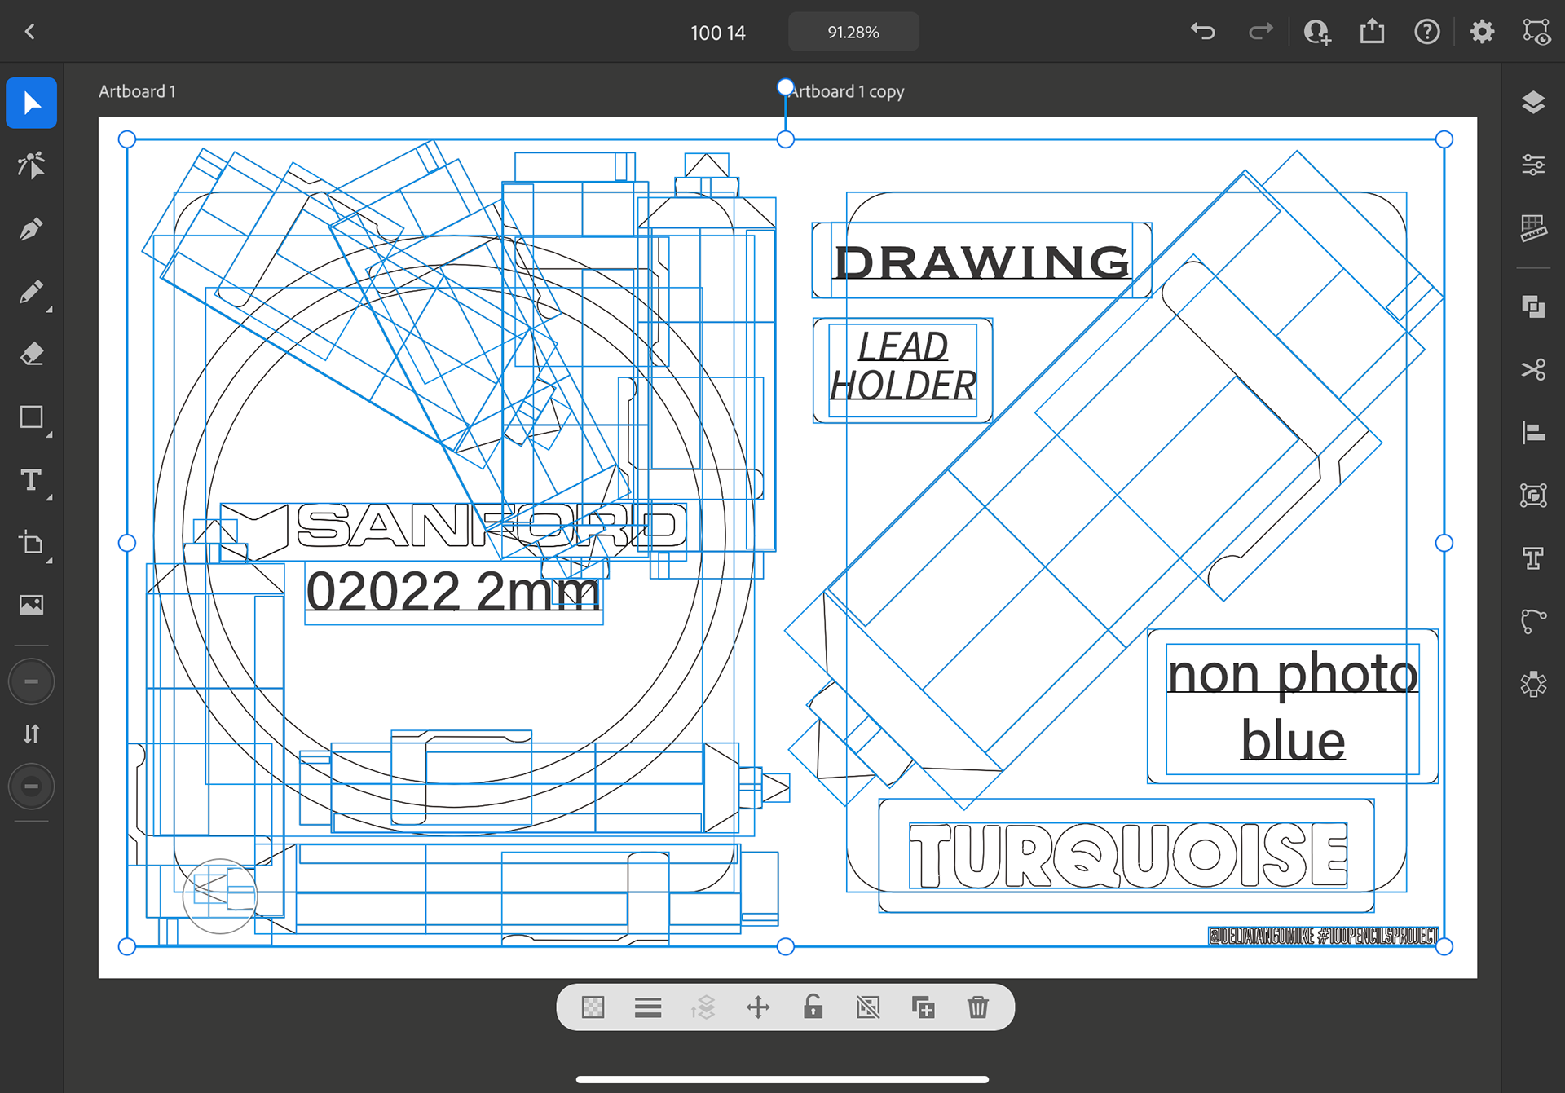Open stroke weight control in bottom bar
Screen dimensions: 1565x1093
[x=648, y=1007]
